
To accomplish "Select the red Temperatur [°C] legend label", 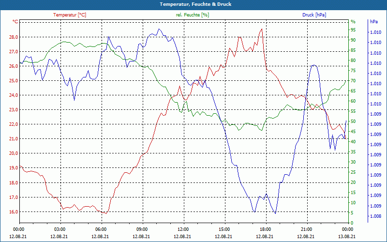I will coord(70,15).
